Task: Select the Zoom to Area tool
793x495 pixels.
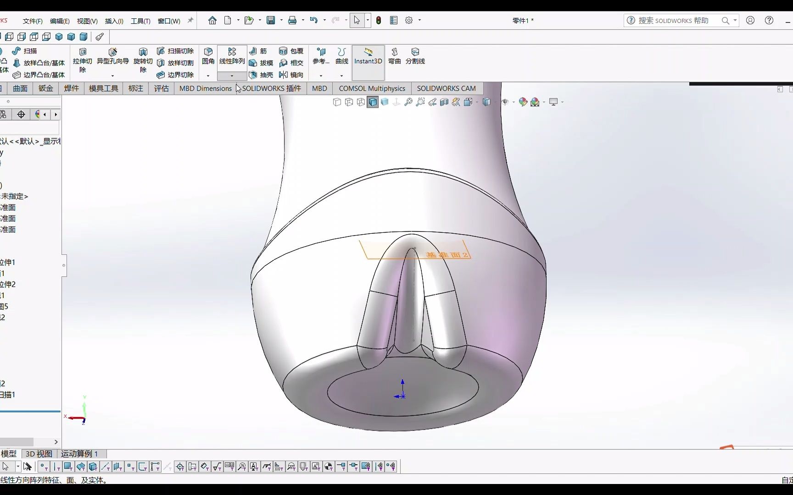Action: click(420, 102)
